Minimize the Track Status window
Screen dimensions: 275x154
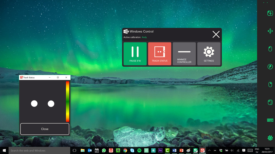(x=50, y=77)
